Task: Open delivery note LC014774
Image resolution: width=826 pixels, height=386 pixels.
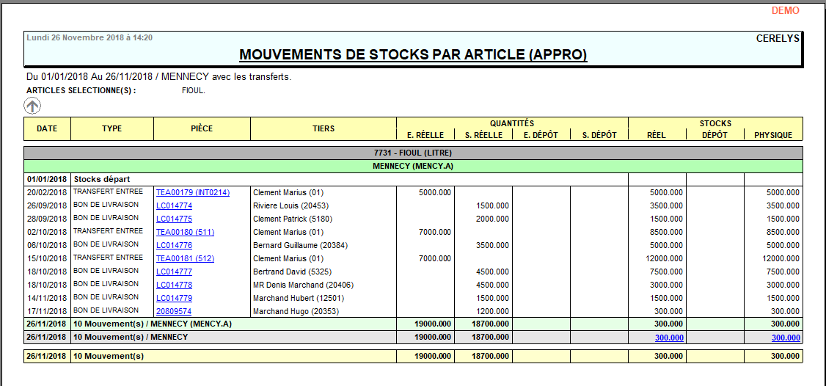Action: [174, 205]
